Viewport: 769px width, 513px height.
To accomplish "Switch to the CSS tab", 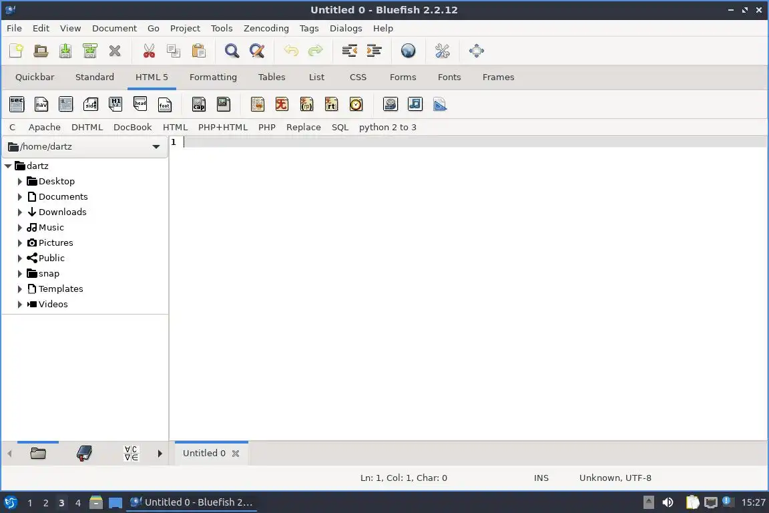I will pos(358,77).
